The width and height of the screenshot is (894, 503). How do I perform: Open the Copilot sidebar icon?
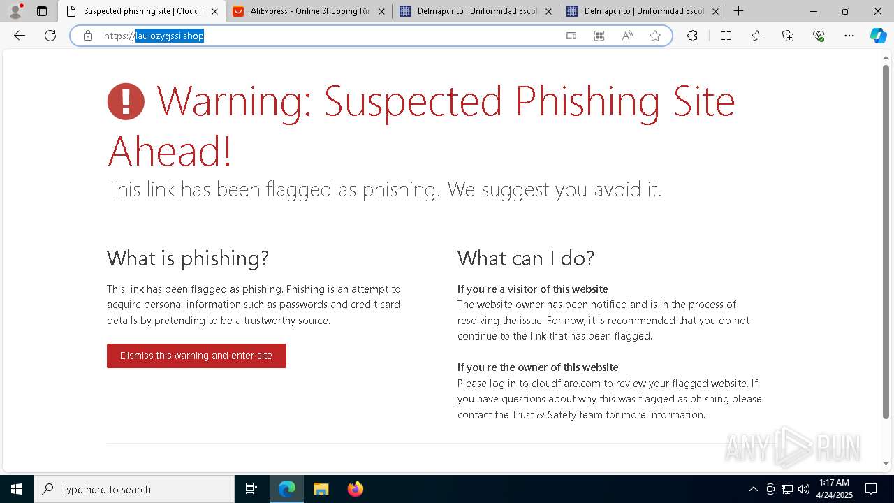(878, 36)
